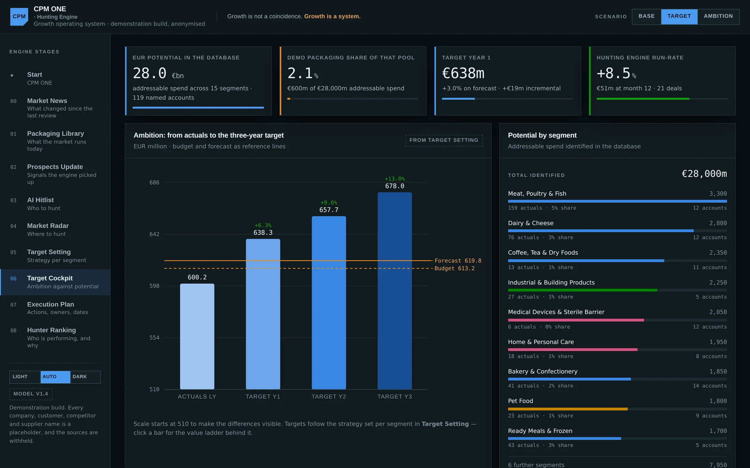This screenshot has width=750, height=468.
Task: Select Medical Devices & Sterile Barrier segment
Action: 617,319
